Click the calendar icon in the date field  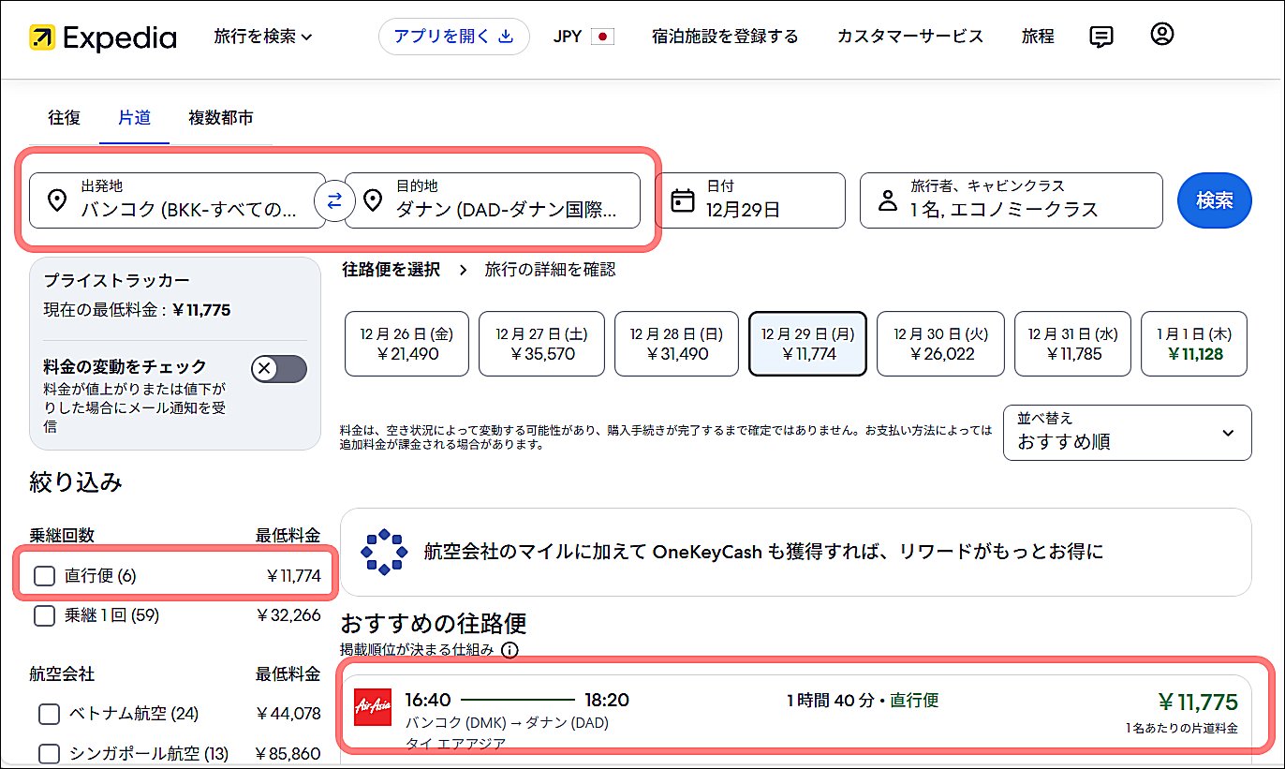pyautogui.click(x=683, y=200)
